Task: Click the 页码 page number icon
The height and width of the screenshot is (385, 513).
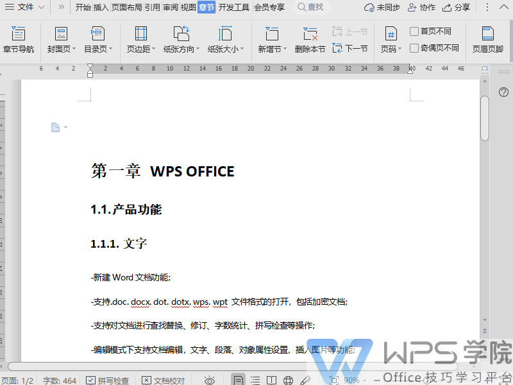Action: [391, 34]
